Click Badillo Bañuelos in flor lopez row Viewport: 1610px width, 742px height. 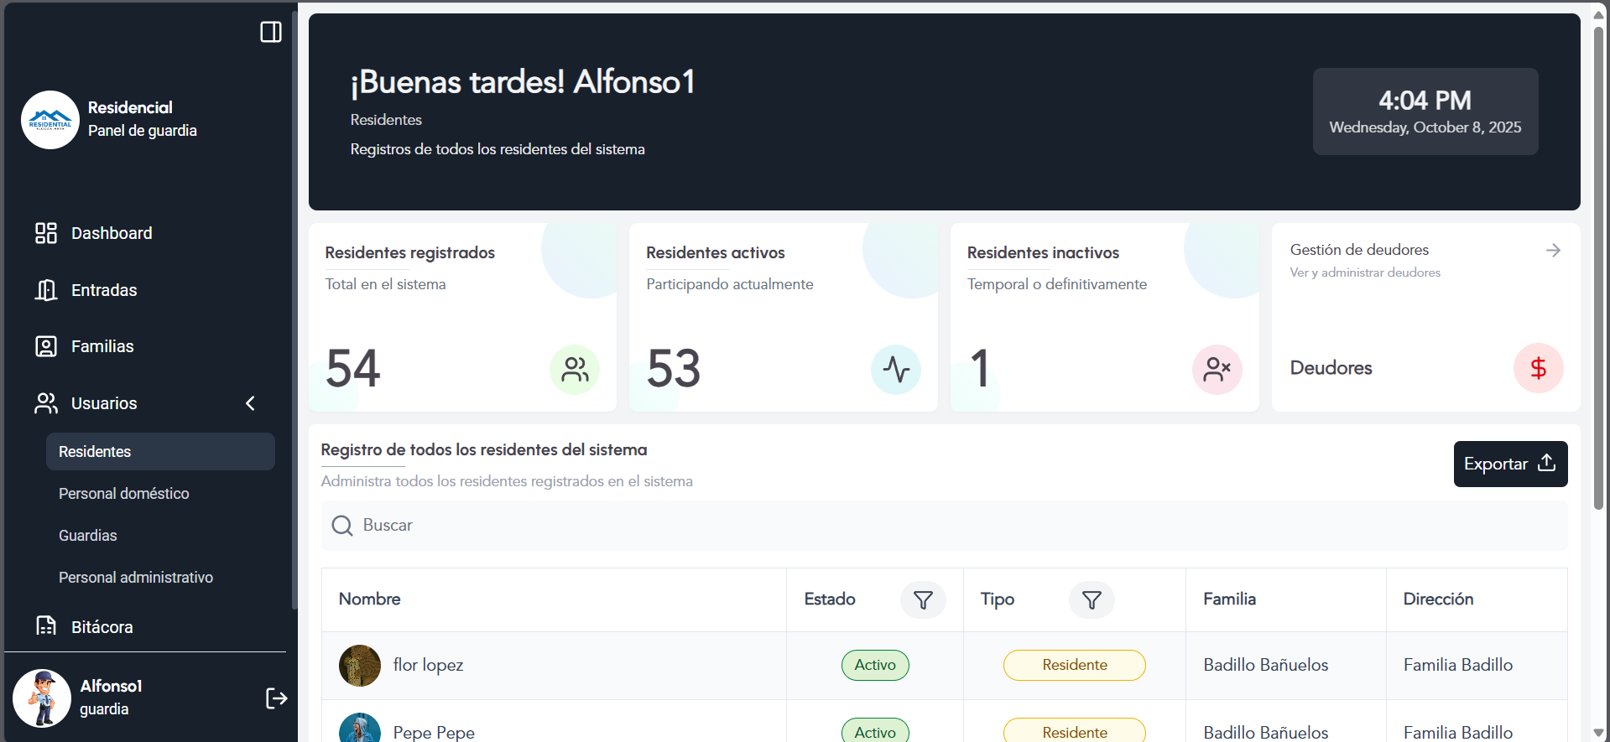pyautogui.click(x=1265, y=665)
